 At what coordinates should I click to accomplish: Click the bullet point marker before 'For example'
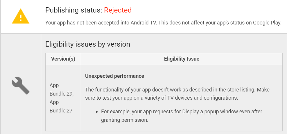pos(97,112)
